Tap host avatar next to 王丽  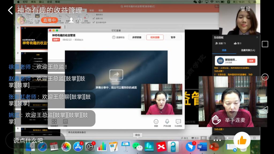pos(21,20)
